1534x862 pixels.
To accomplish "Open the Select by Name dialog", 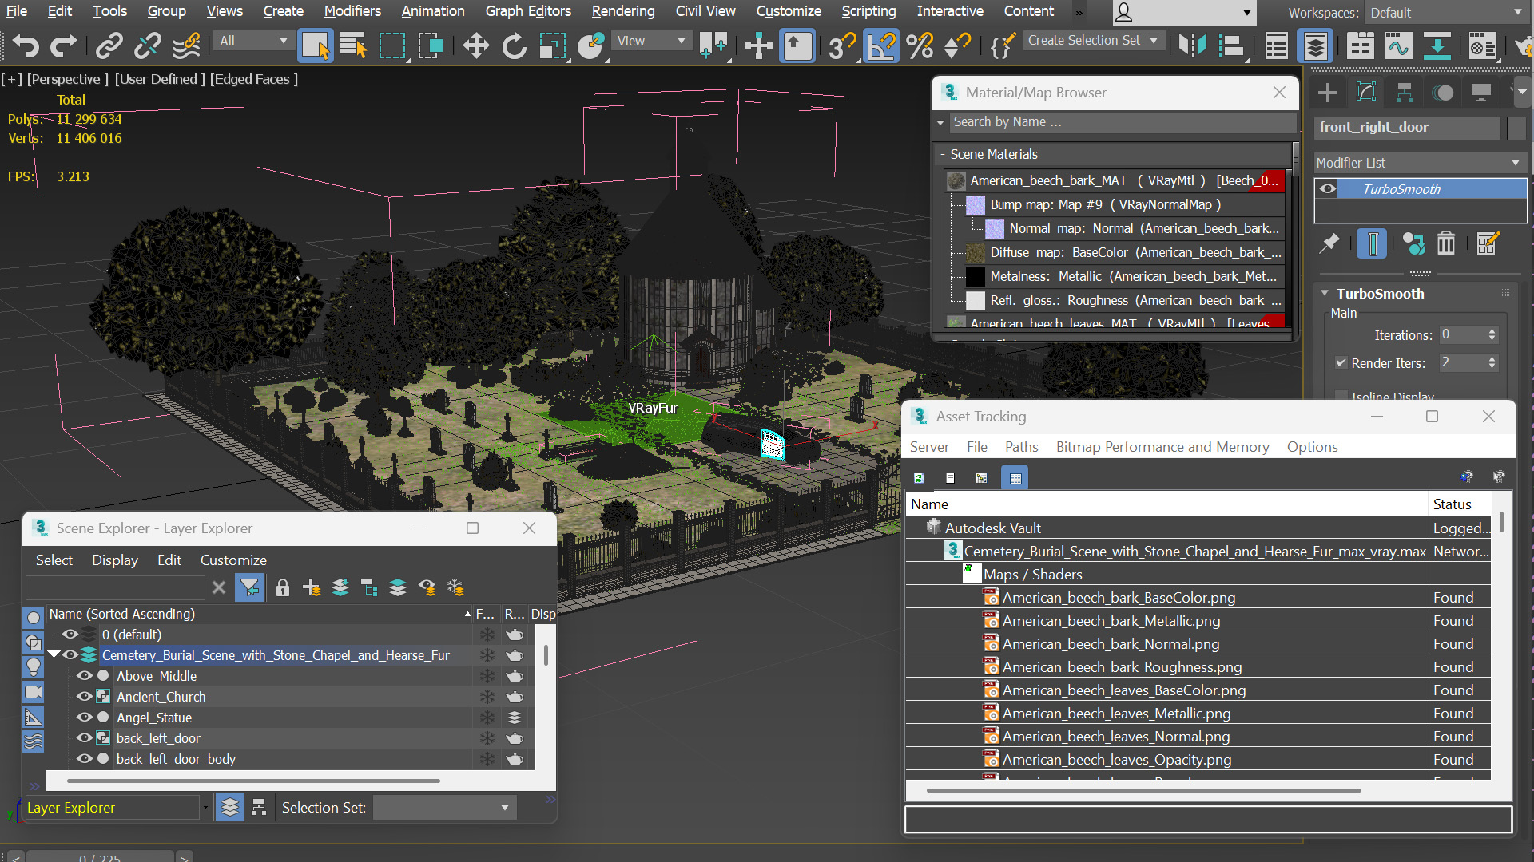I will (353, 45).
